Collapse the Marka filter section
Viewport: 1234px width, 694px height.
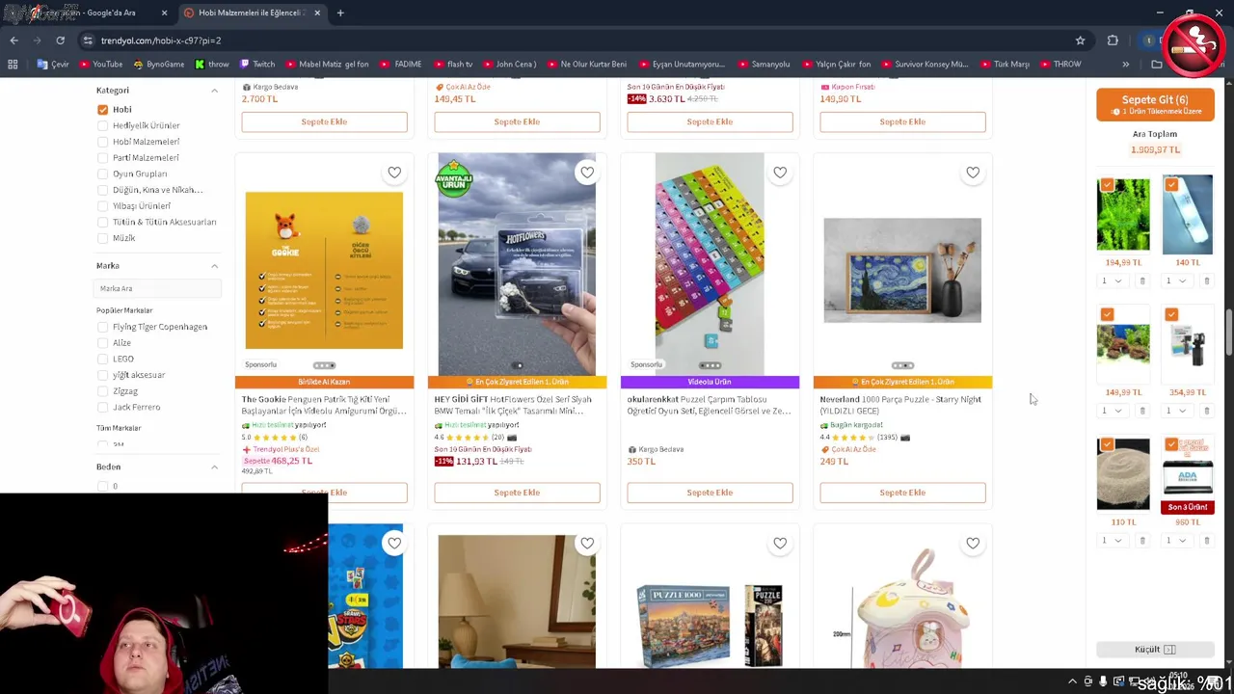pyautogui.click(x=214, y=266)
